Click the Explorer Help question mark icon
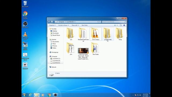172x97 pixels. [124, 25]
